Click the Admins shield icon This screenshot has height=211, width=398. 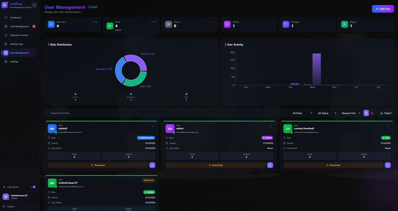[x=227, y=24]
